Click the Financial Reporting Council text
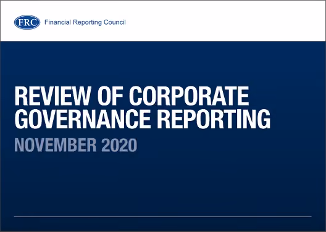 (x=85, y=22)
